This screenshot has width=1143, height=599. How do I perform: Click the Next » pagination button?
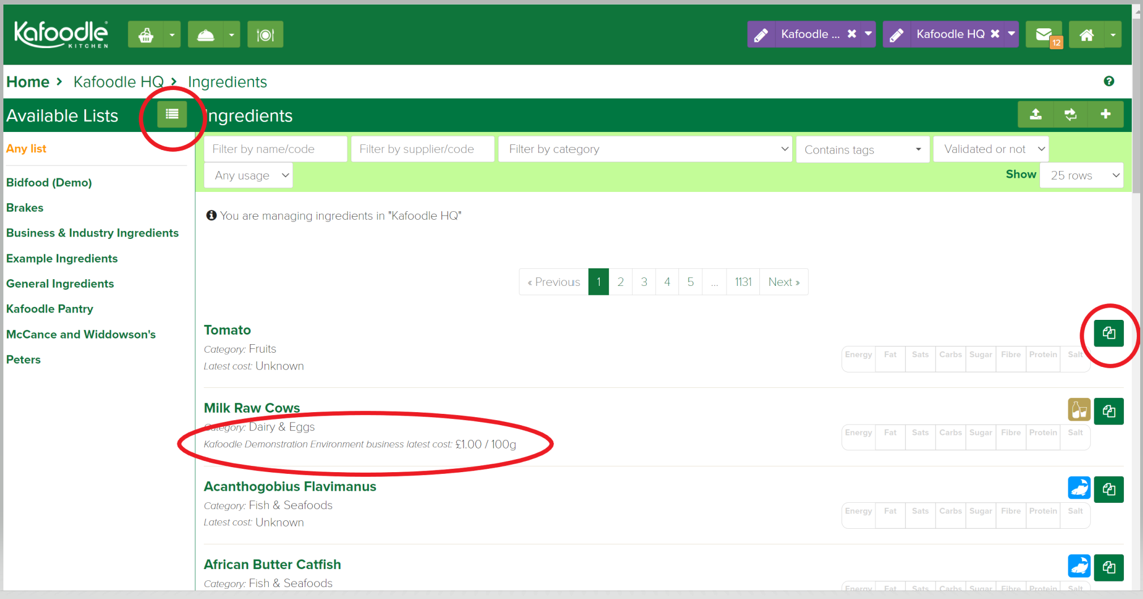click(x=784, y=282)
